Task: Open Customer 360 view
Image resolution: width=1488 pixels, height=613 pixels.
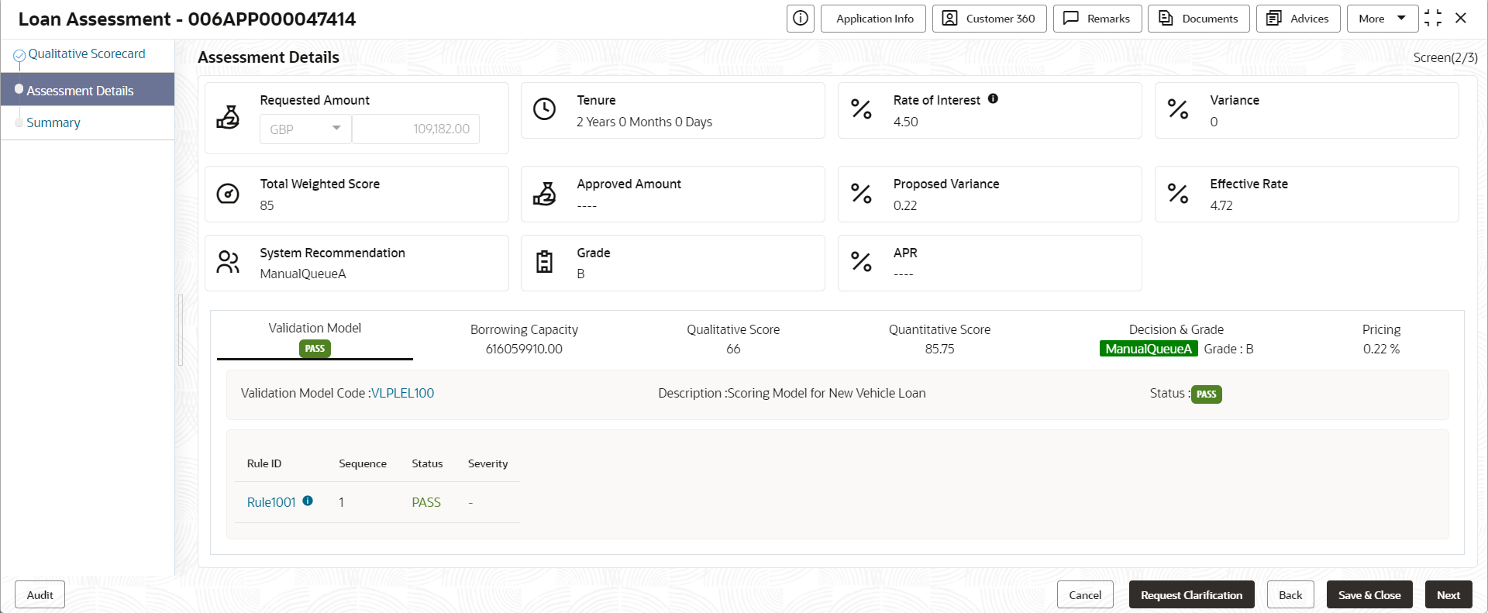Action: [989, 19]
